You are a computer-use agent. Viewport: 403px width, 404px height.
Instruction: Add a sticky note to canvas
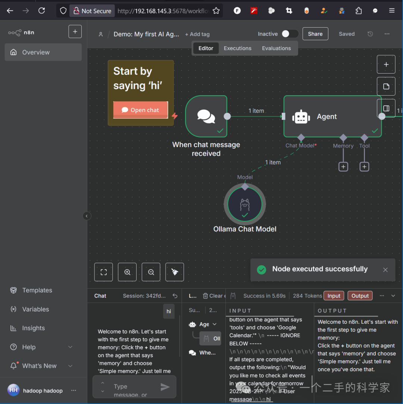click(386, 86)
